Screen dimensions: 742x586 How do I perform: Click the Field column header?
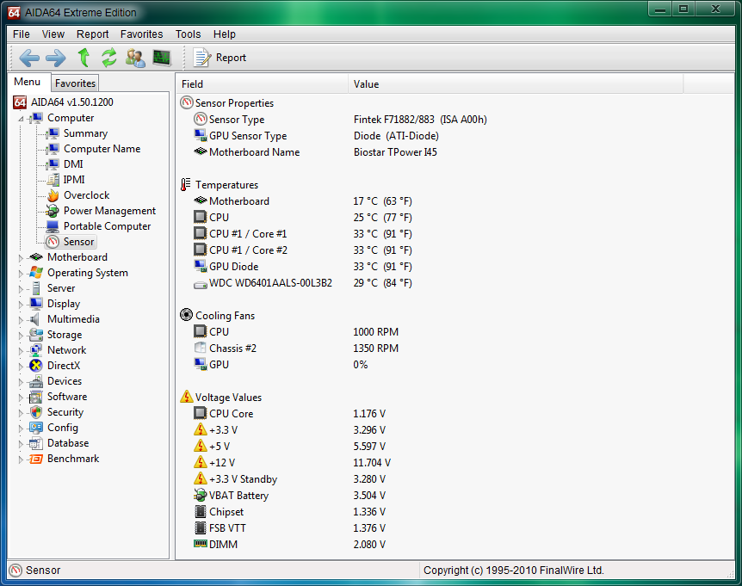coord(263,84)
